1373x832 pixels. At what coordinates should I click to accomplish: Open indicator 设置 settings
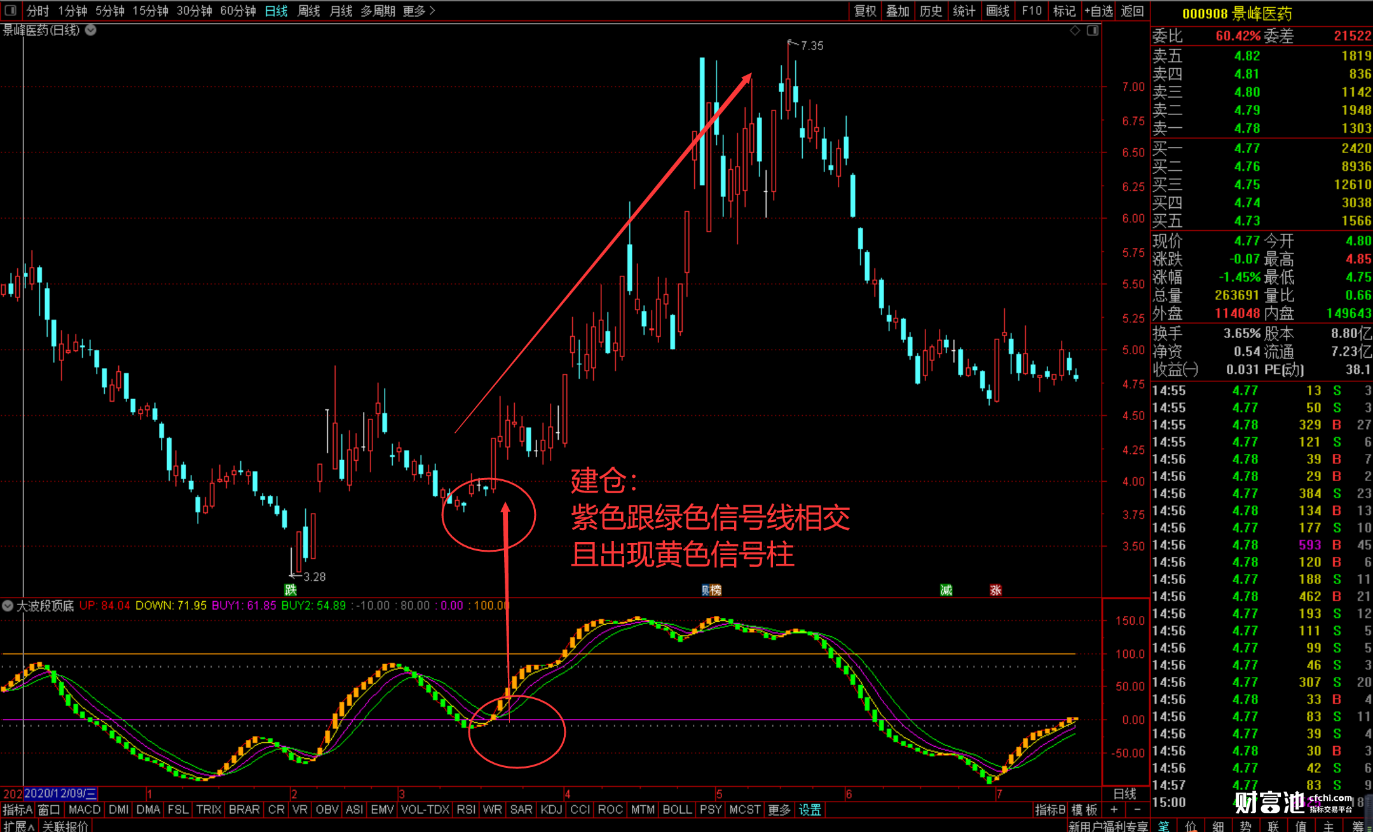point(810,809)
